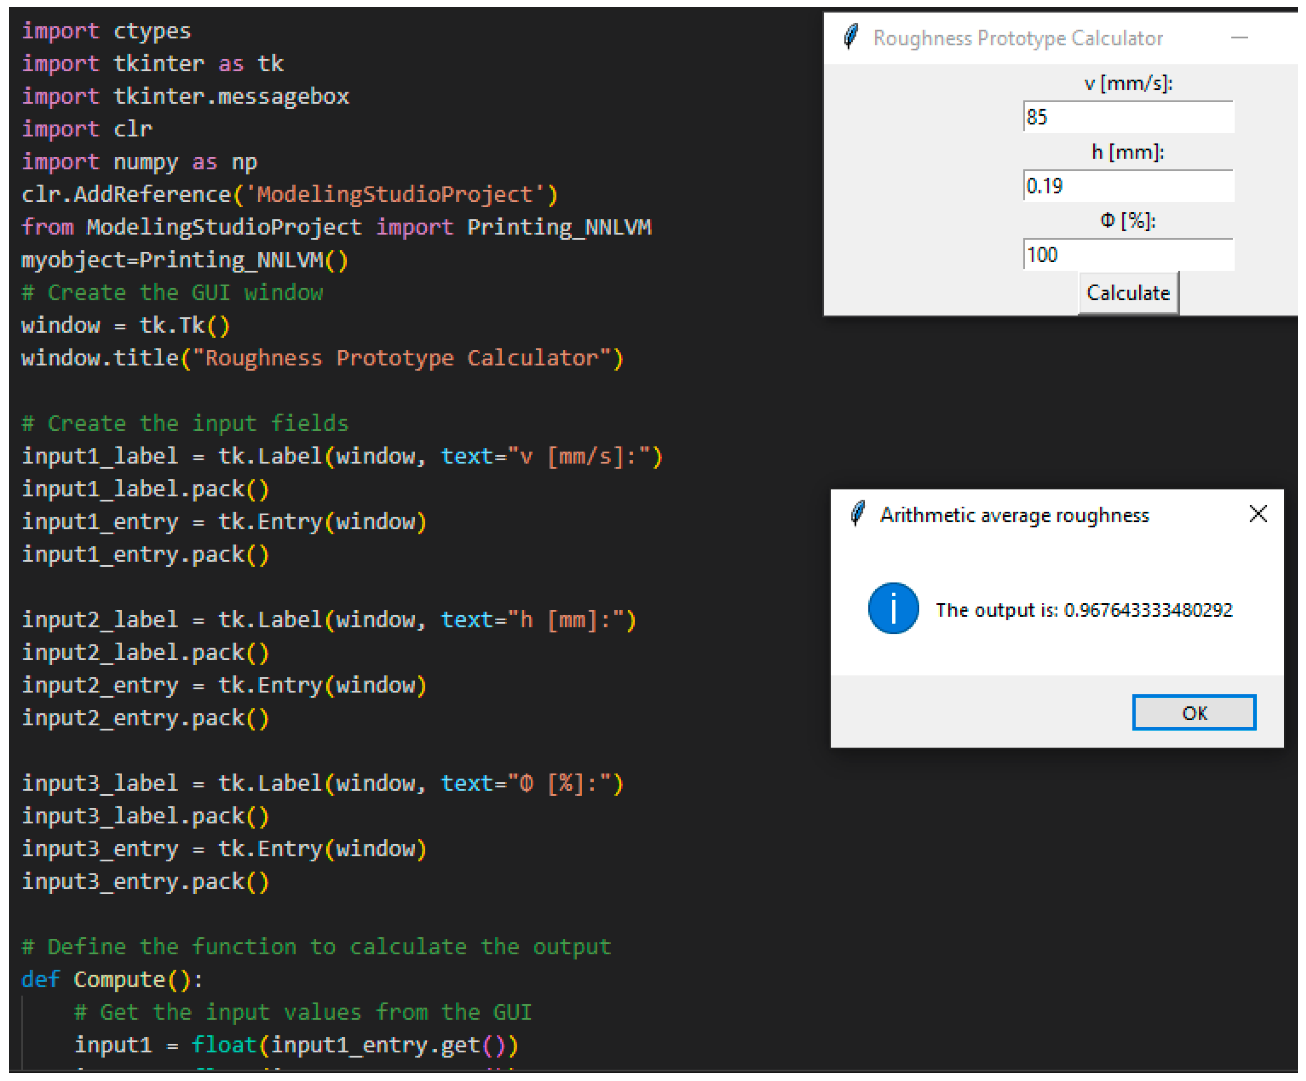This screenshot has height=1081, width=1306.
Task: Click the Roughness Prototype Calculator title bar
Action: [1017, 39]
